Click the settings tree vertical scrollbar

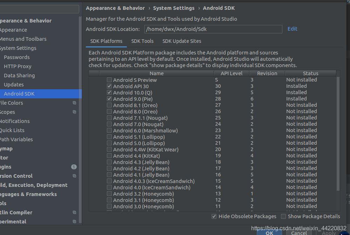(80, 120)
